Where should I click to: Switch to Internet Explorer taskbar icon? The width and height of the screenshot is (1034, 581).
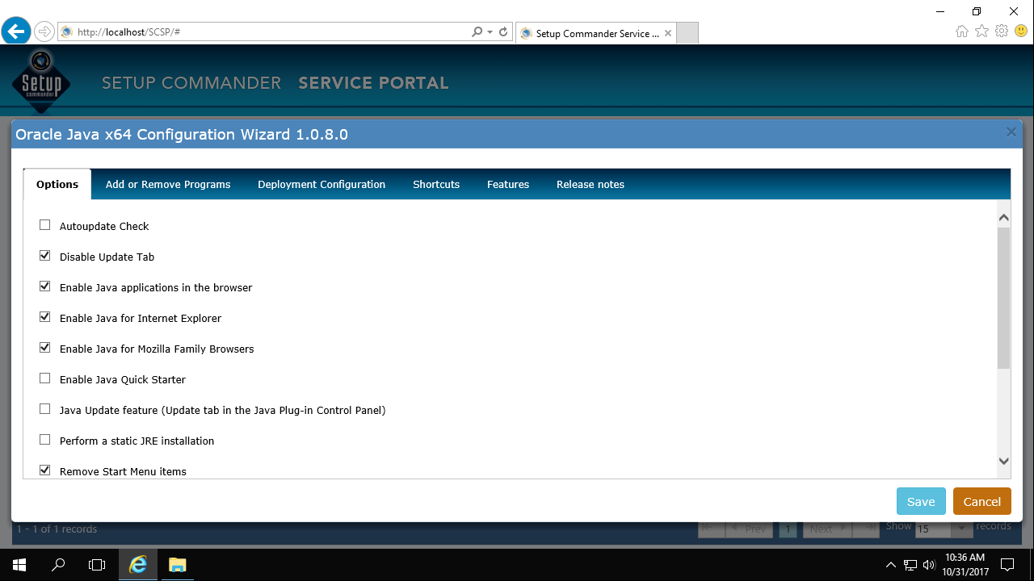138,565
